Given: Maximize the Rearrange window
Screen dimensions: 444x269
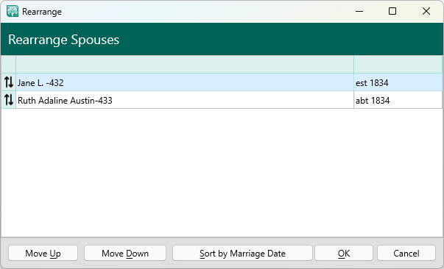Looking at the screenshot, I should point(392,11).
